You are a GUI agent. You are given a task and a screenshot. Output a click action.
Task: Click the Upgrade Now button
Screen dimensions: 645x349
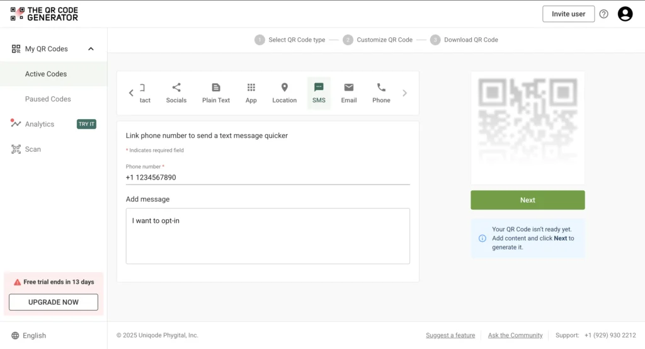pyautogui.click(x=54, y=302)
